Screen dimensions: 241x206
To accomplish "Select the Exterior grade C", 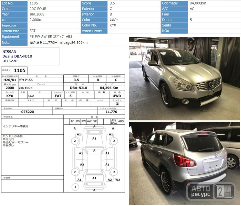I will click(111, 9).
